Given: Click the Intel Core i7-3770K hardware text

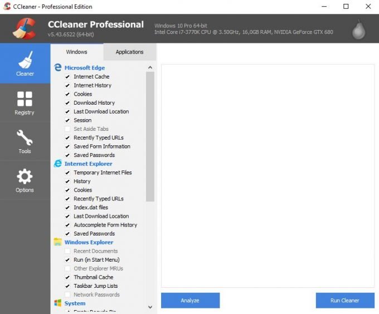Looking at the screenshot, I should click(x=244, y=32).
